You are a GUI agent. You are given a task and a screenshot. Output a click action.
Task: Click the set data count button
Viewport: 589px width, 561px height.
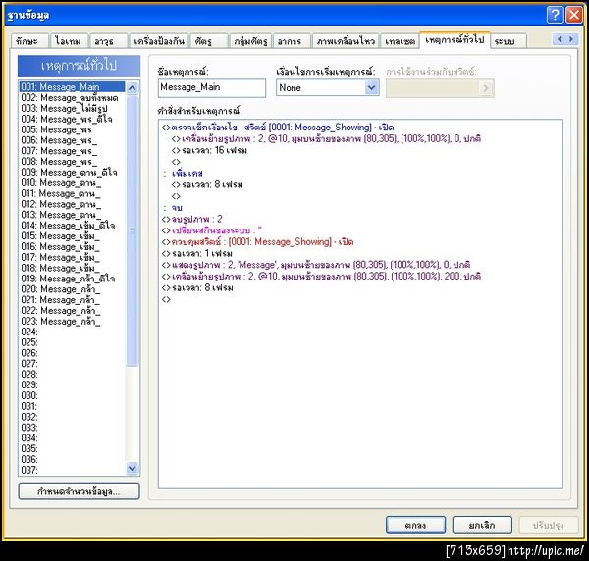79,491
